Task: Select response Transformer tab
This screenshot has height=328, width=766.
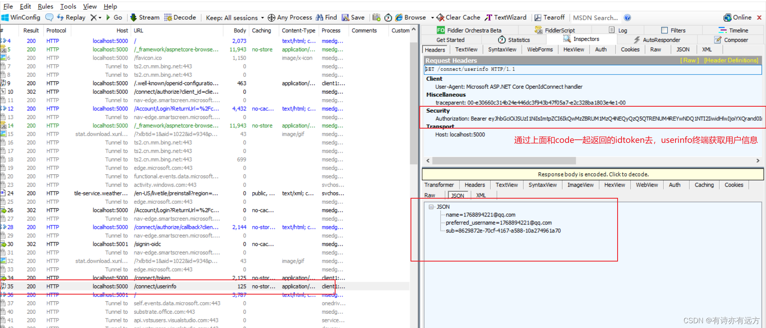Action: click(x=439, y=185)
